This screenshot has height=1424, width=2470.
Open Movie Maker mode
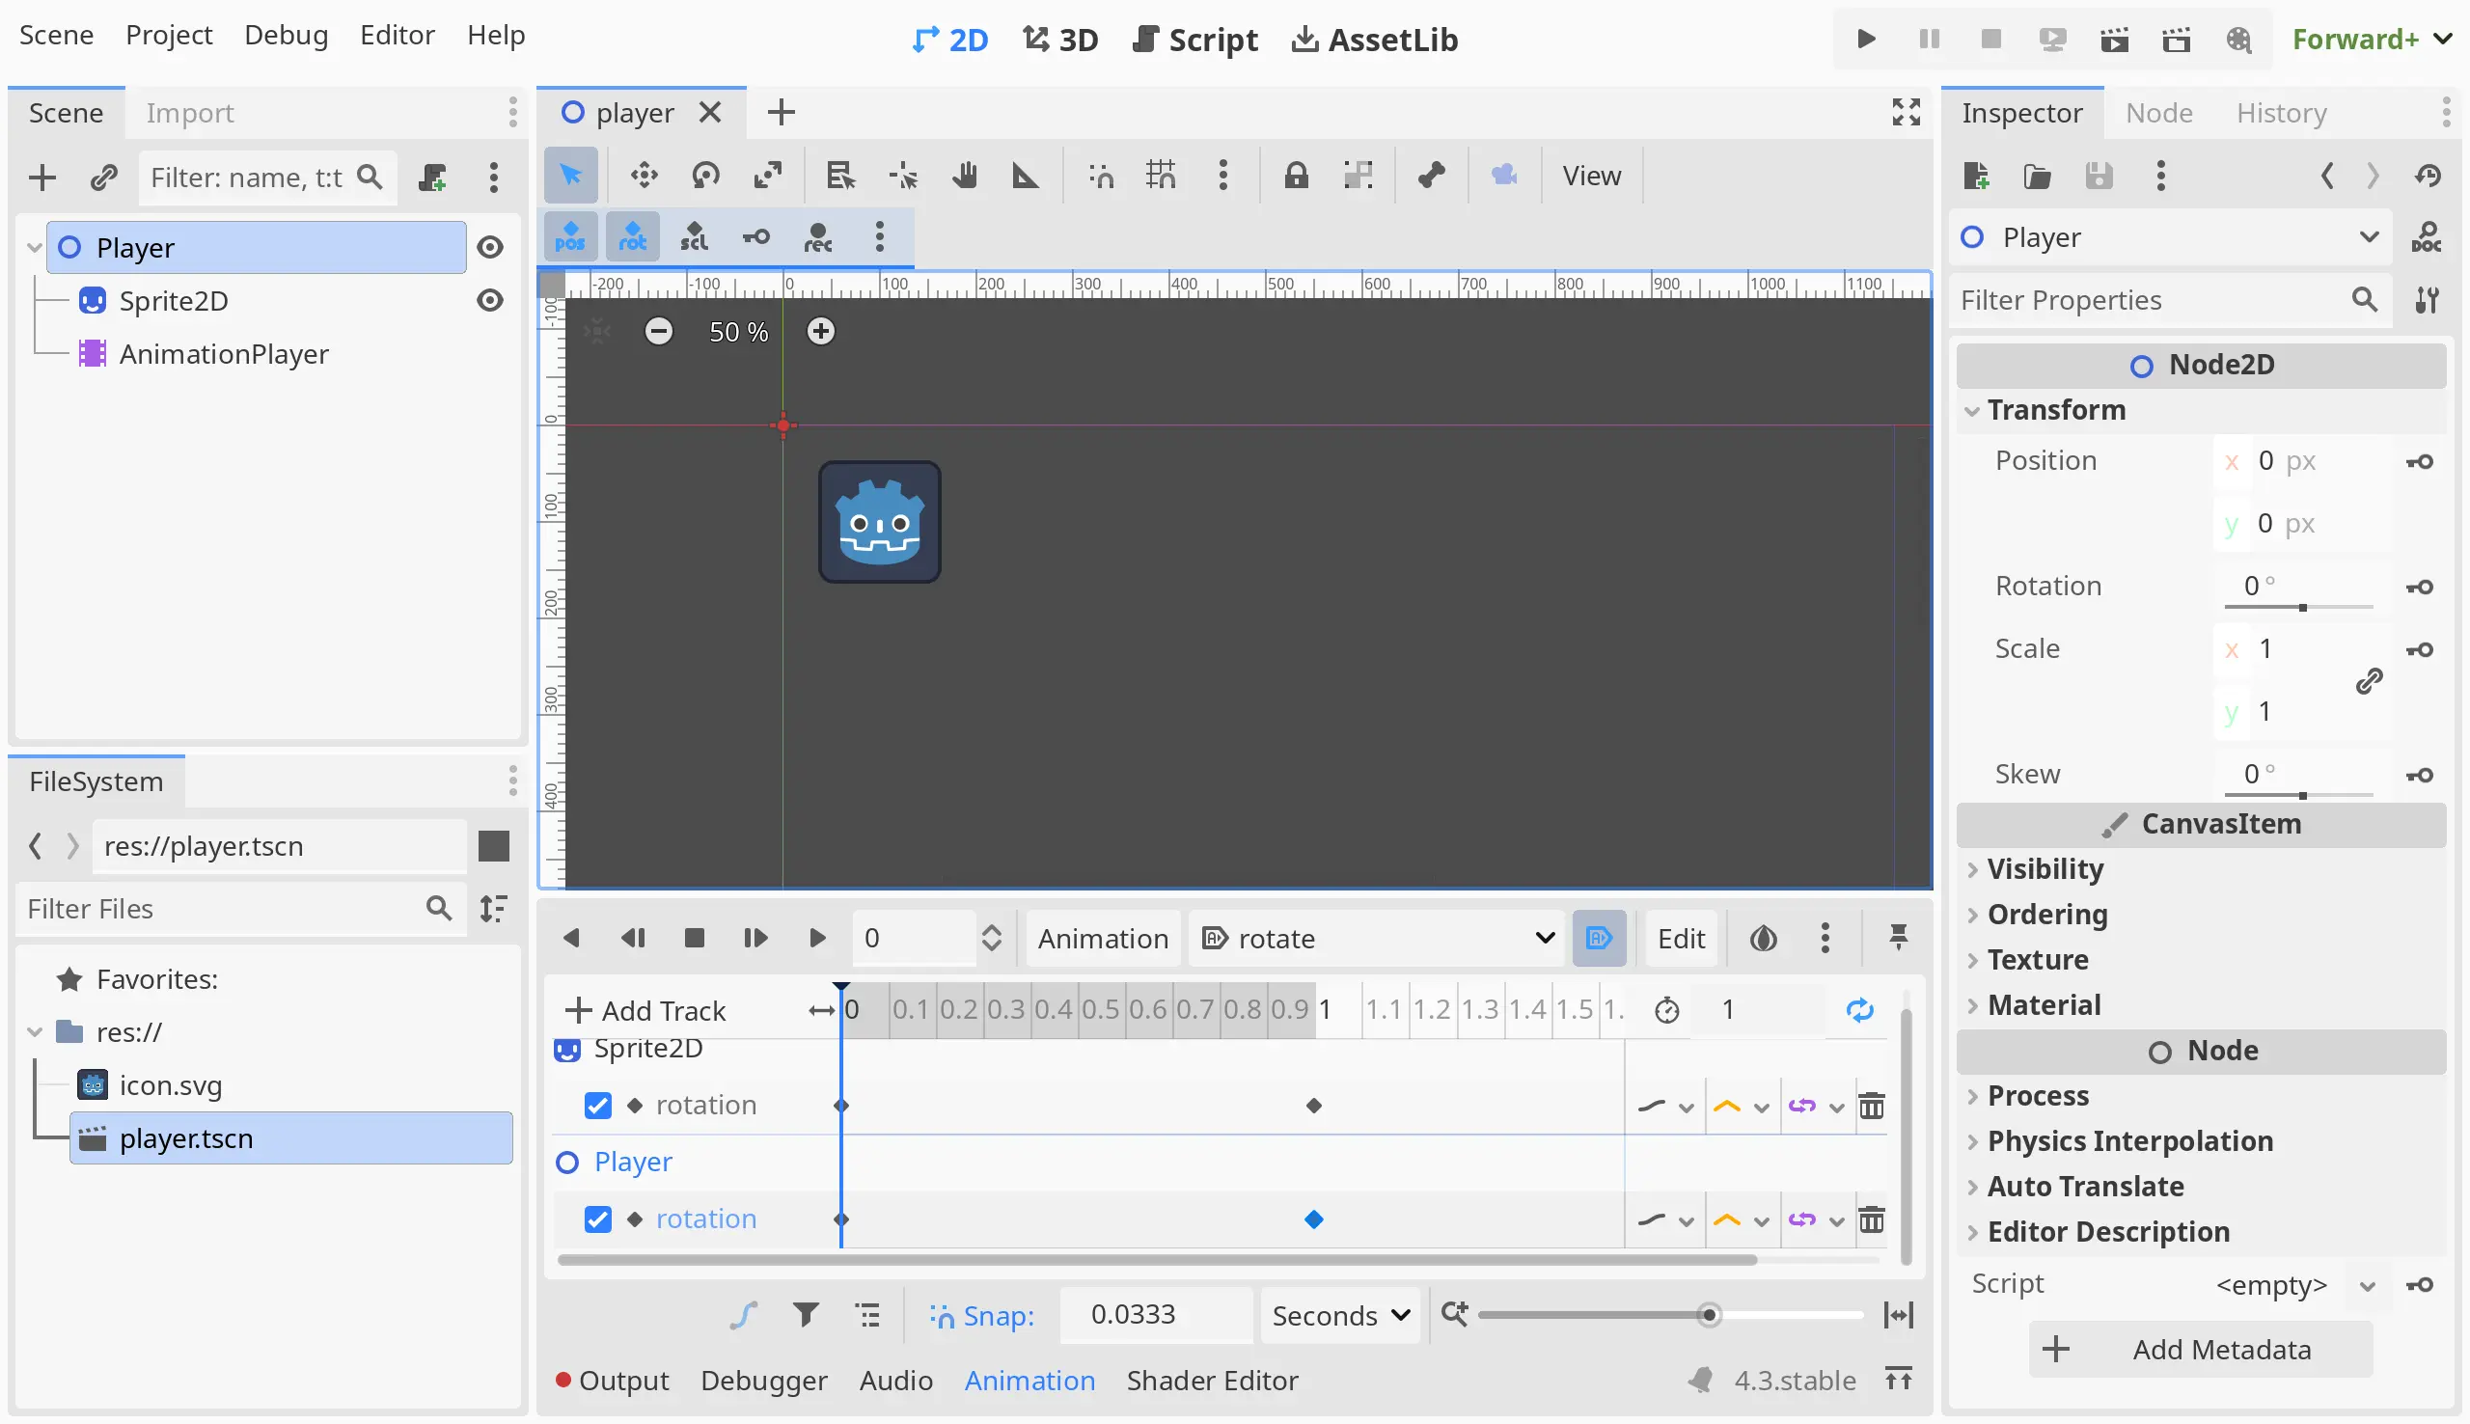[2238, 40]
